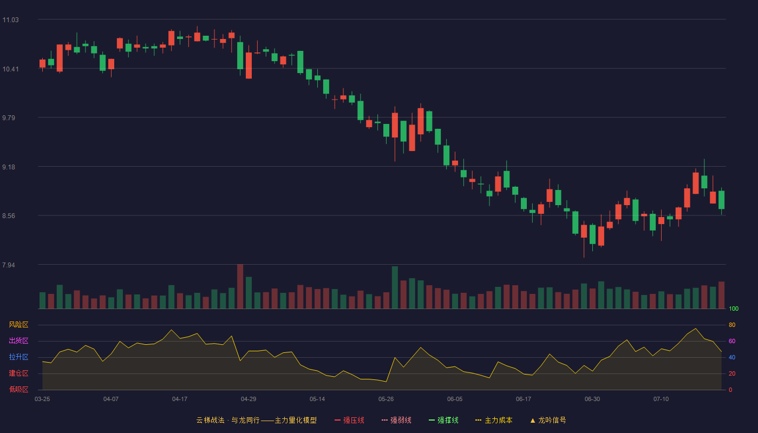
Task: Click the triangle icon beside 龙吟信号
Action: pos(533,420)
